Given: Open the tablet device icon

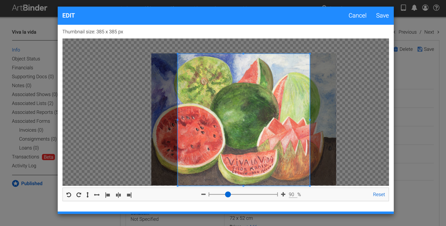Looking at the screenshot, I should [x=403, y=8].
